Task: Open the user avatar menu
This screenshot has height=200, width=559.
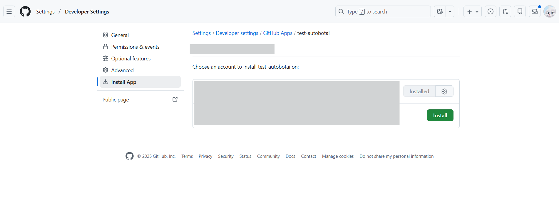Action: click(550, 12)
